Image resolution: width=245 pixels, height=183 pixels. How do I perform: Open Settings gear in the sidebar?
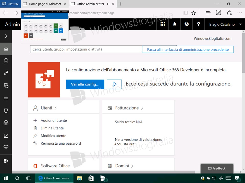click(x=6, y=123)
